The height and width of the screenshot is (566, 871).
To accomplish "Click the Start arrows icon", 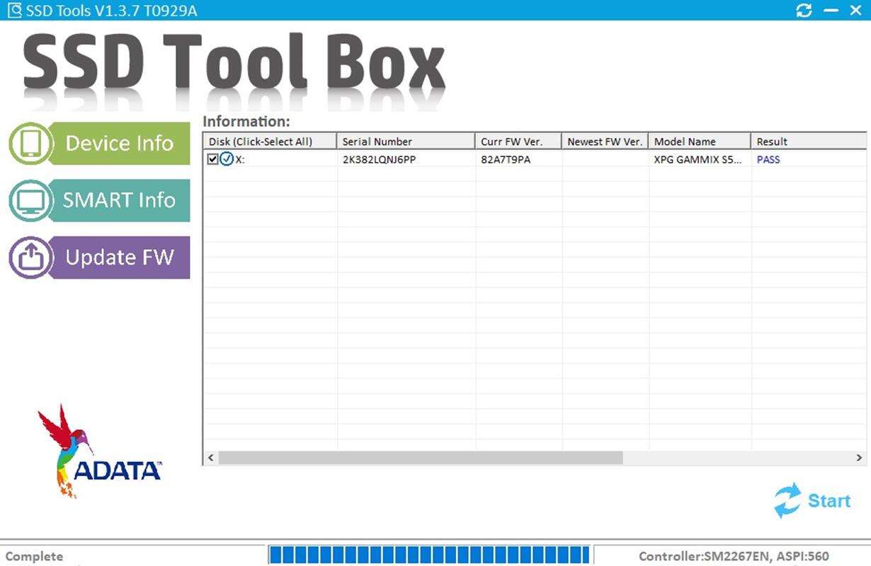I will [787, 501].
